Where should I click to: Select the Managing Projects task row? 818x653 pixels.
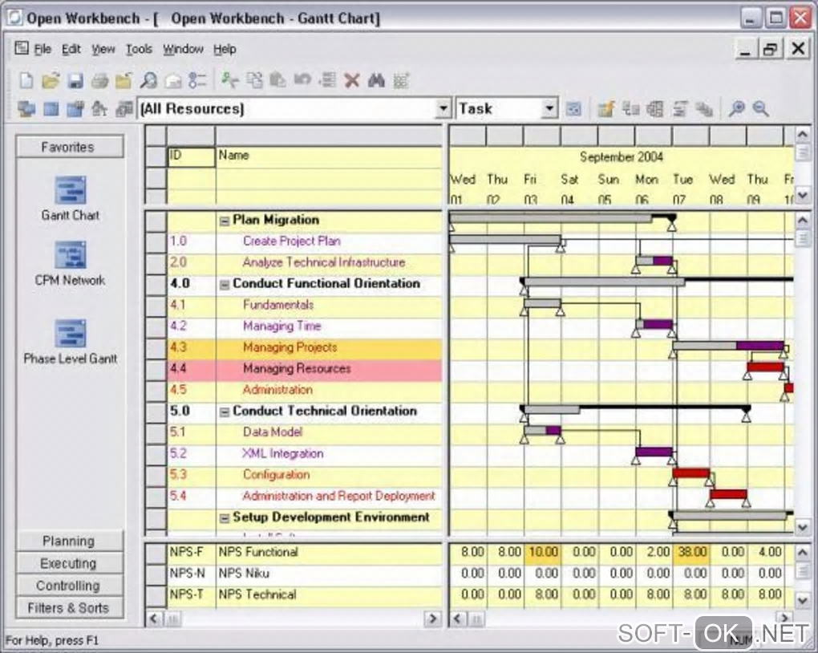(305, 347)
